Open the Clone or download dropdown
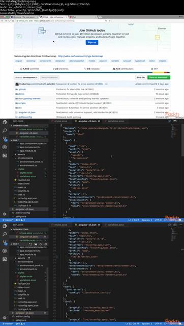 (159, 77)
